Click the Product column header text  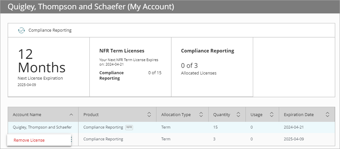click(x=91, y=115)
